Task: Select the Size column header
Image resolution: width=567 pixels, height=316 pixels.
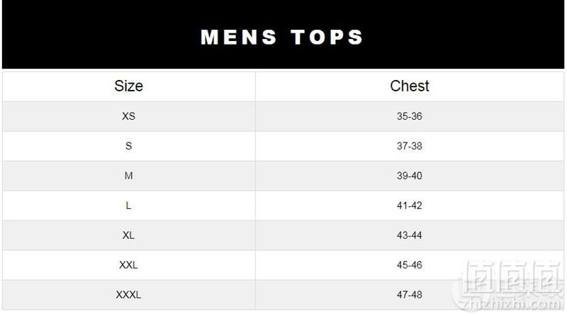Action: pyautogui.click(x=129, y=86)
